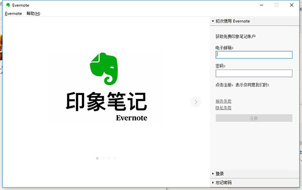302x190 pixels.
Task: Advance carousel with the right arrow button
Action: click(196, 102)
